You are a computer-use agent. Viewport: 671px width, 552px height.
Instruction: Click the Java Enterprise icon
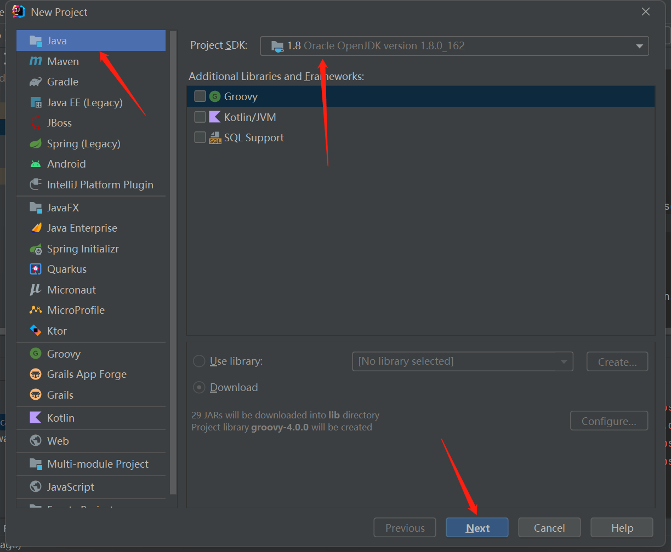point(36,228)
